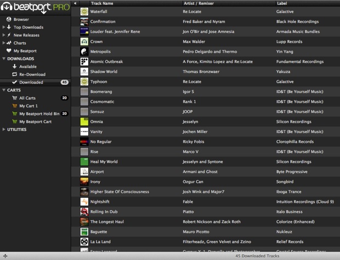Select Higher State Of Consciousness track
This screenshot has width=340, height=260.
(x=206, y=192)
